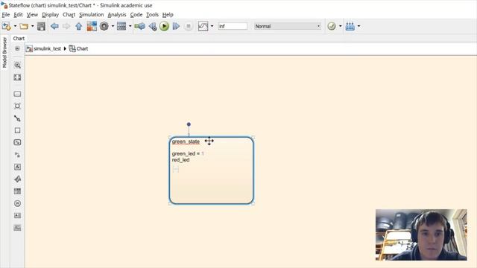
Task: Select the Junction tool in palette
Action: coord(17,106)
